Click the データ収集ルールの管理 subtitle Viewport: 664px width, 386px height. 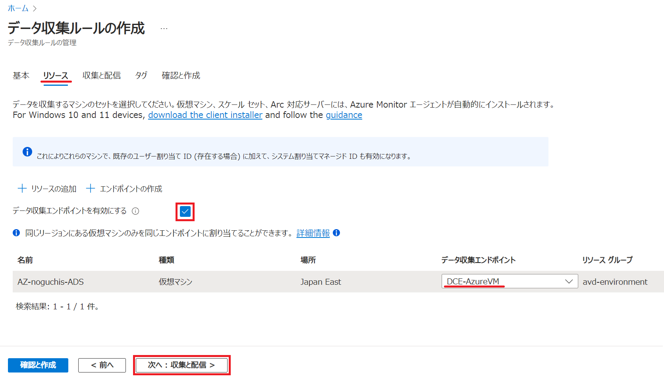pyautogui.click(x=42, y=42)
